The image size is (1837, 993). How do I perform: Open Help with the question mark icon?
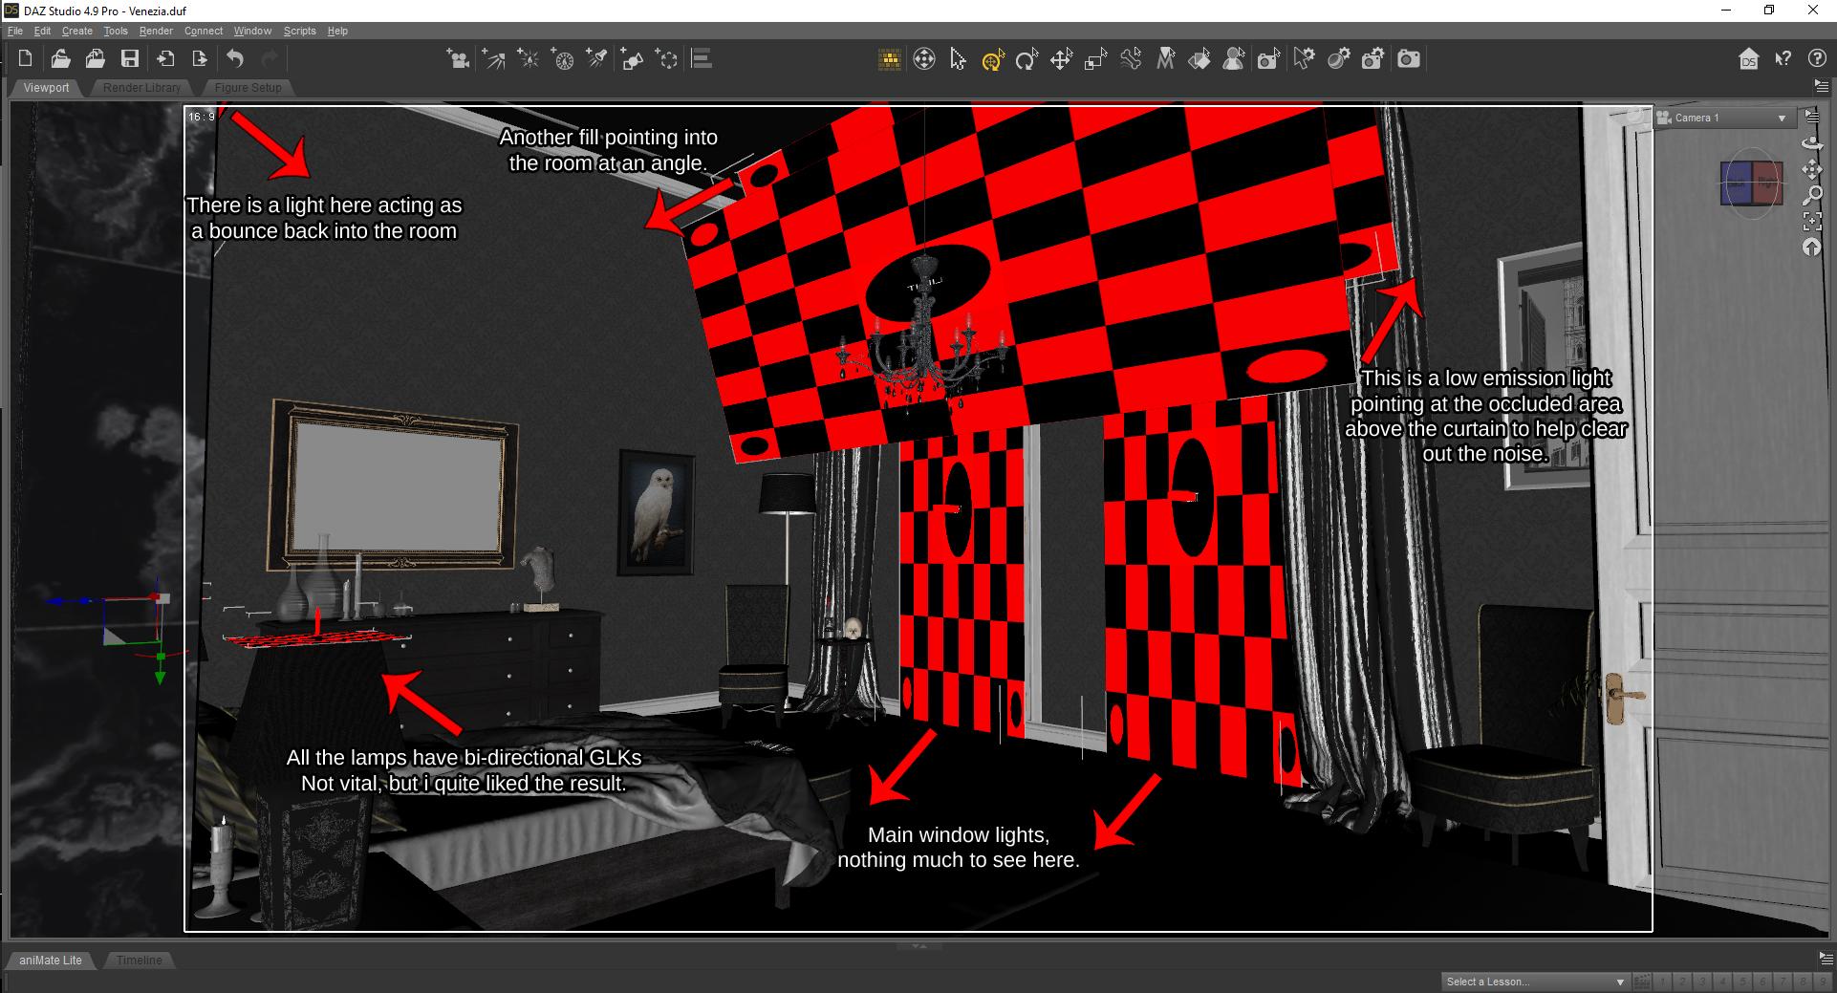pyautogui.click(x=1818, y=59)
